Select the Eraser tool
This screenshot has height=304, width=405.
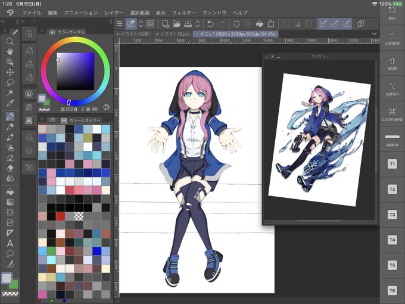(10, 168)
